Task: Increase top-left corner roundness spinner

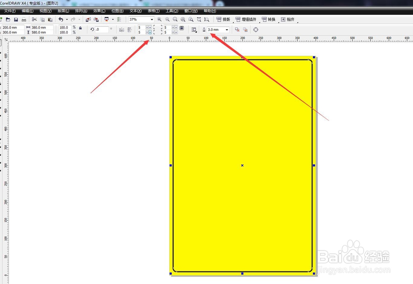Action: (150, 27)
